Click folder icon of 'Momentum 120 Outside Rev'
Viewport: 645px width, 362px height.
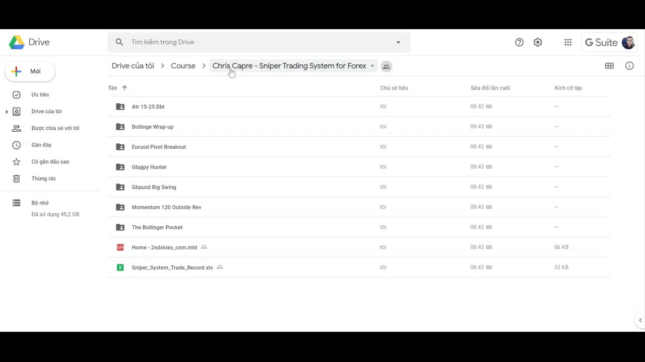pos(120,207)
